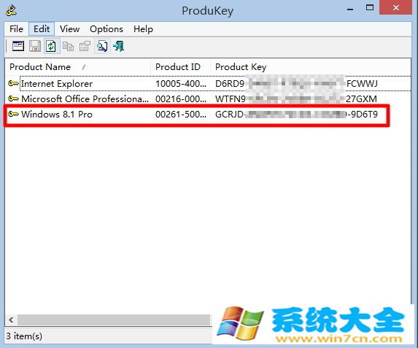Click Product ID 10005-400... cell
This screenshot has width=418, height=348.
tap(181, 84)
